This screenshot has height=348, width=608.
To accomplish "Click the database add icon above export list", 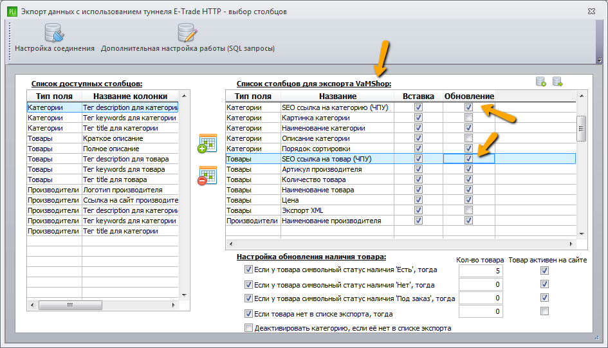I will coord(541,82).
